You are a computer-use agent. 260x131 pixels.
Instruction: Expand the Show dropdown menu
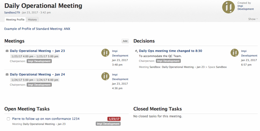click(x=253, y=19)
